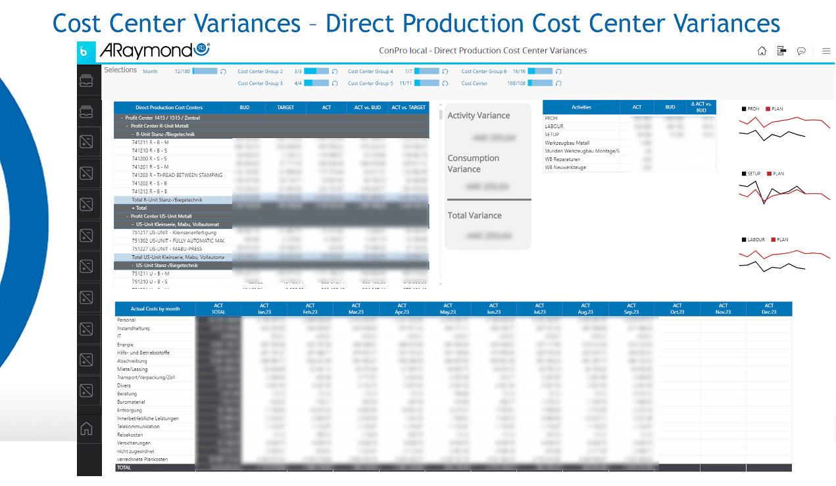
Task: Select the Werkzeugbau Metall activity row
Action: tap(629, 143)
